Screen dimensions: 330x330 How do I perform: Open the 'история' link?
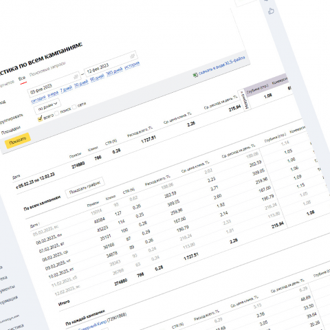point(132,66)
